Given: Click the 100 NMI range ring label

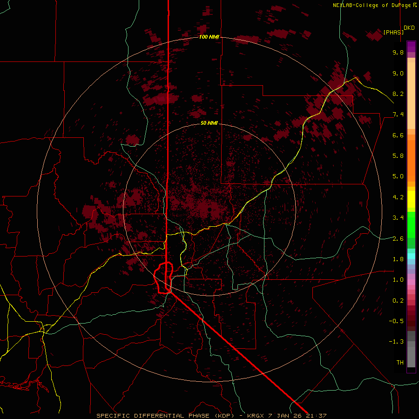Looking at the screenshot, I should [209, 37].
